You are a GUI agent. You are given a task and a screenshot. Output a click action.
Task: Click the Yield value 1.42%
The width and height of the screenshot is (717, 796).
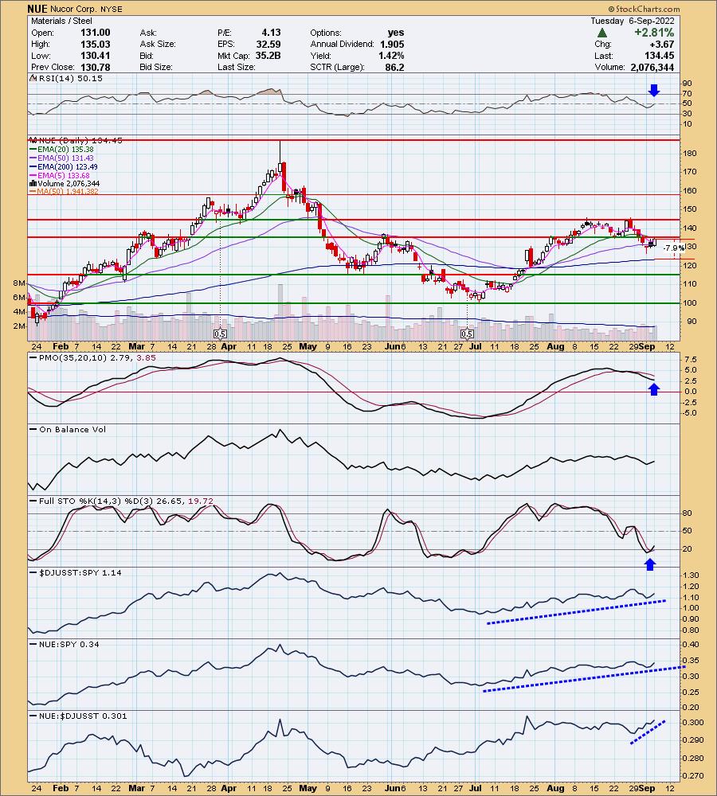point(391,56)
